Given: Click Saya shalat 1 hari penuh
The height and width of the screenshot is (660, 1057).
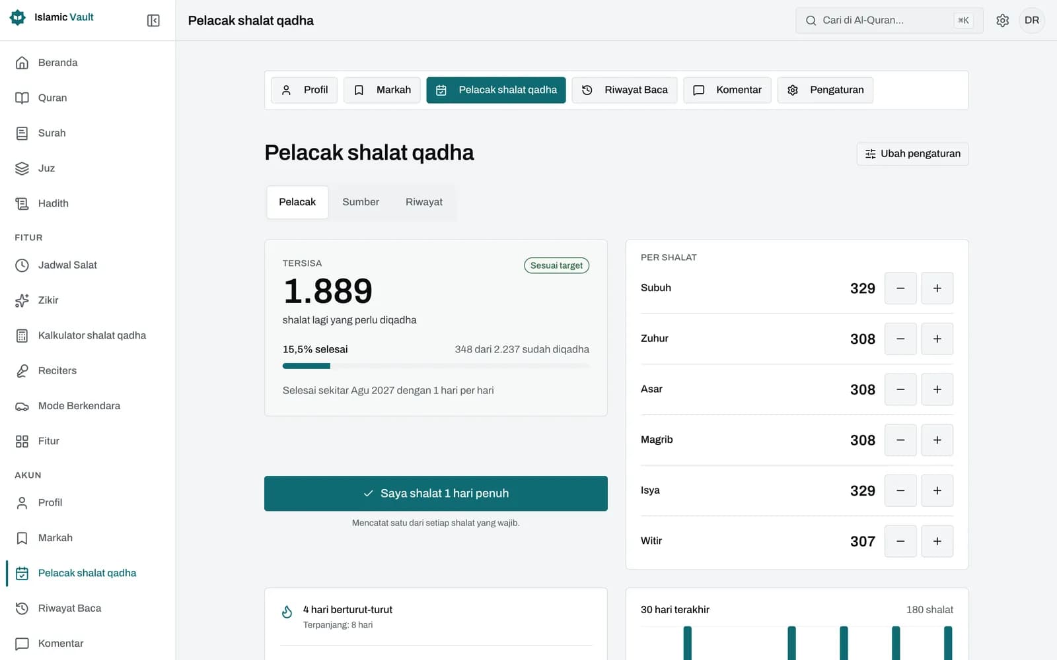Looking at the screenshot, I should (x=436, y=494).
